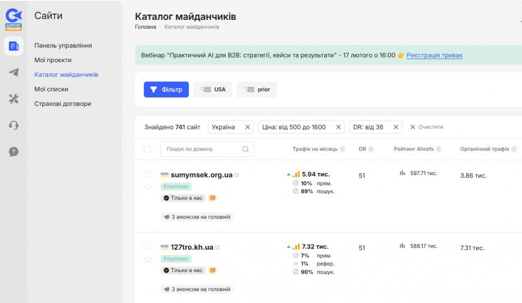Open Страхові договори from the side menu
This screenshot has width=522, height=303.
[62, 103]
